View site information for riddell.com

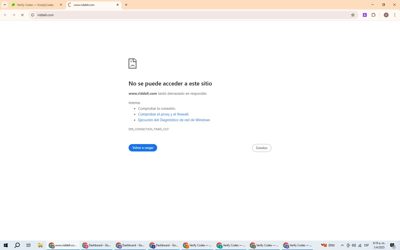click(x=33, y=15)
